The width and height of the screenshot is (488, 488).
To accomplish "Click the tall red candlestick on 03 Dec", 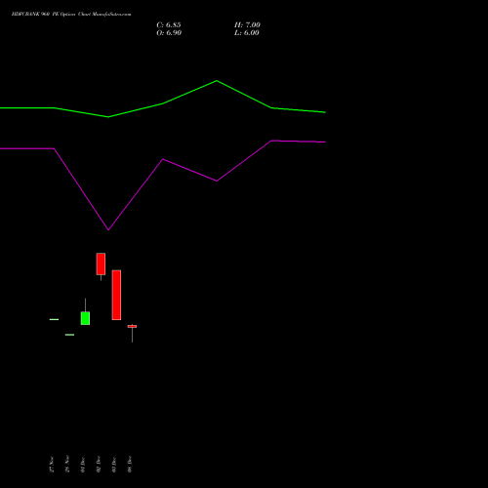I will tap(116, 295).
